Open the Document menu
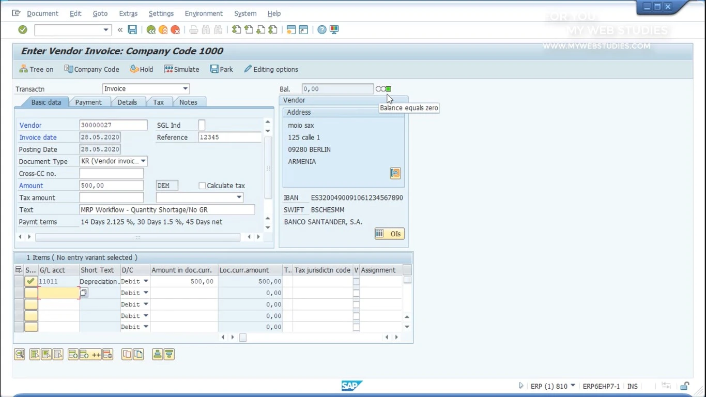 click(x=42, y=13)
